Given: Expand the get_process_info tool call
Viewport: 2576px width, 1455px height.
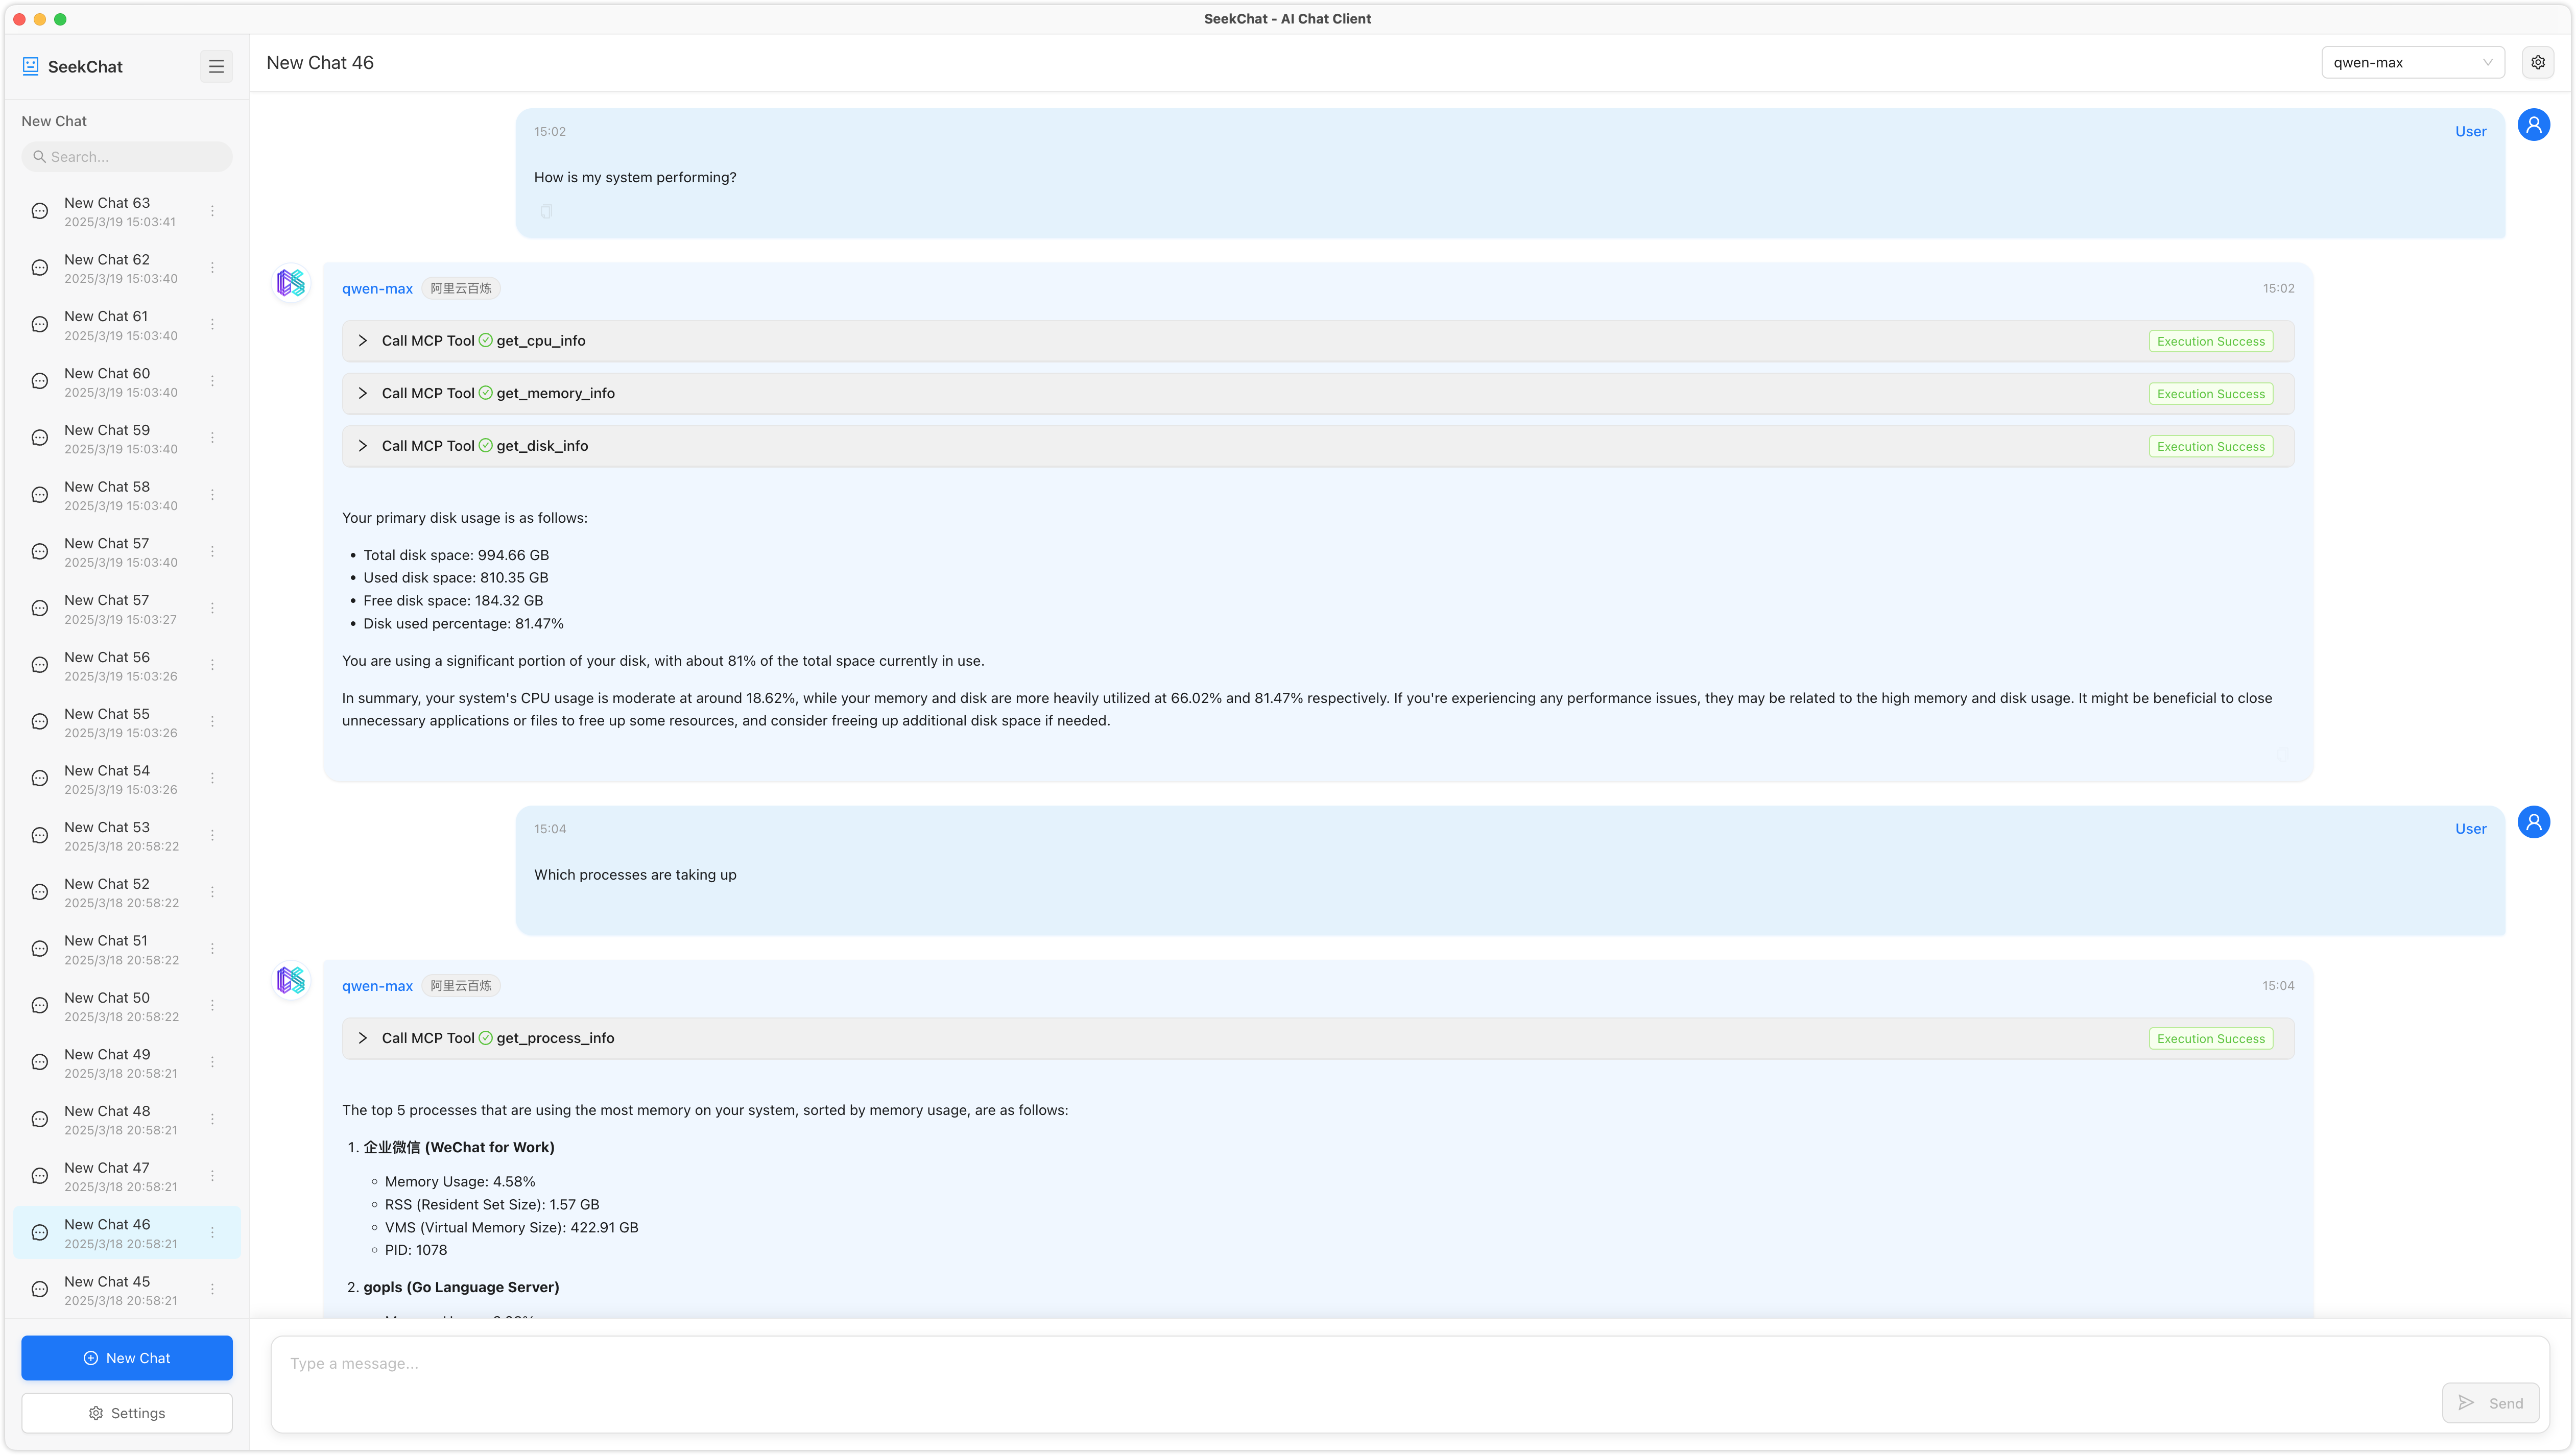Looking at the screenshot, I should click(x=363, y=1038).
